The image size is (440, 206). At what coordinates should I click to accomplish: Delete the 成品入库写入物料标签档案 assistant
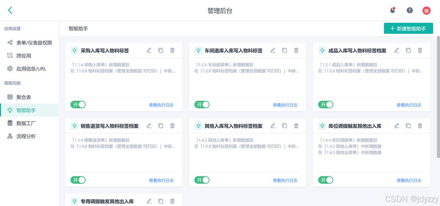pyautogui.click(x=420, y=50)
